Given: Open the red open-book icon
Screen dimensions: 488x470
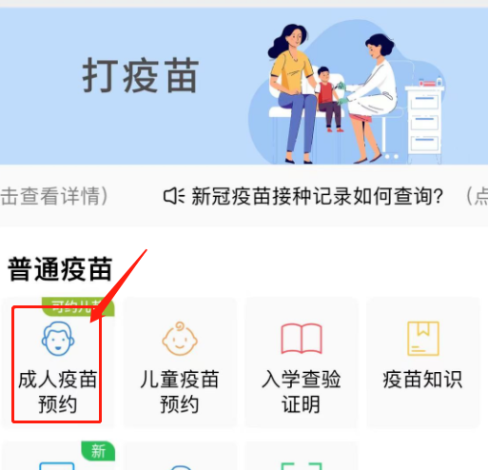Looking at the screenshot, I should pyautogui.click(x=302, y=339).
